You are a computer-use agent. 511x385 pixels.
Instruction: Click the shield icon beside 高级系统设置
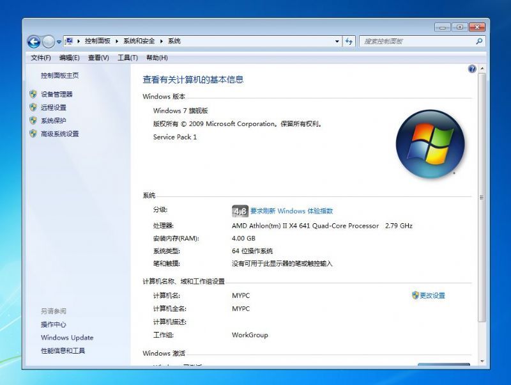click(33, 134)
